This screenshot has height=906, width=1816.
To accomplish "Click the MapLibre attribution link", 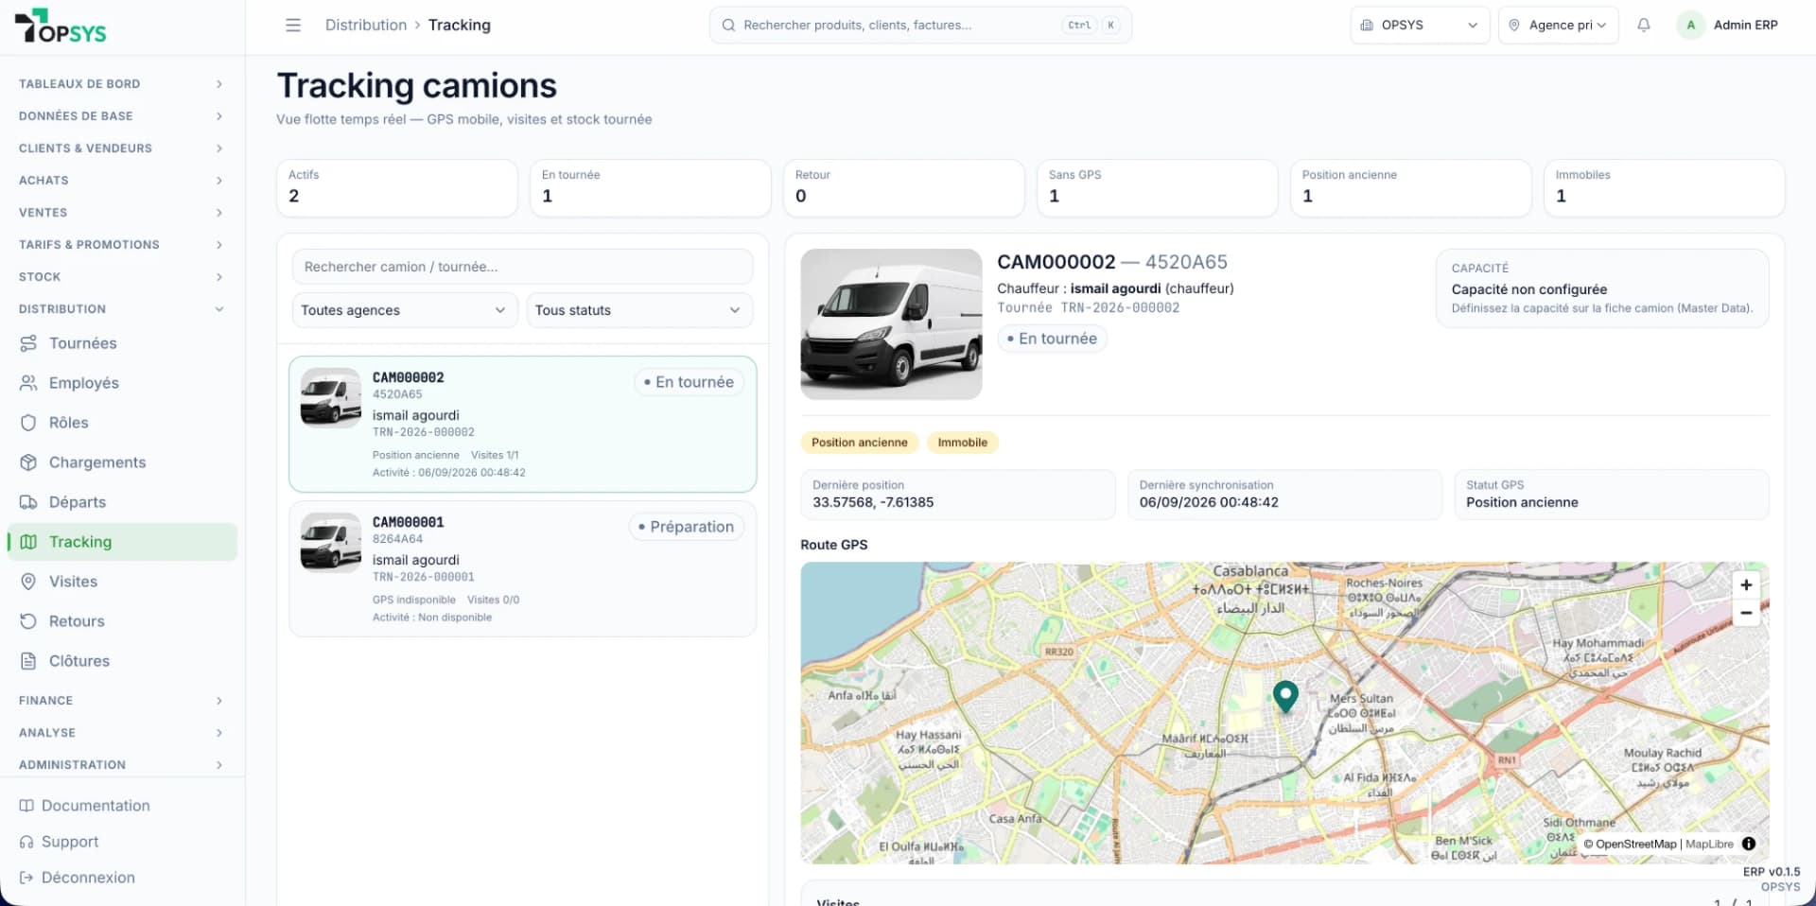I will [1710, 845].
